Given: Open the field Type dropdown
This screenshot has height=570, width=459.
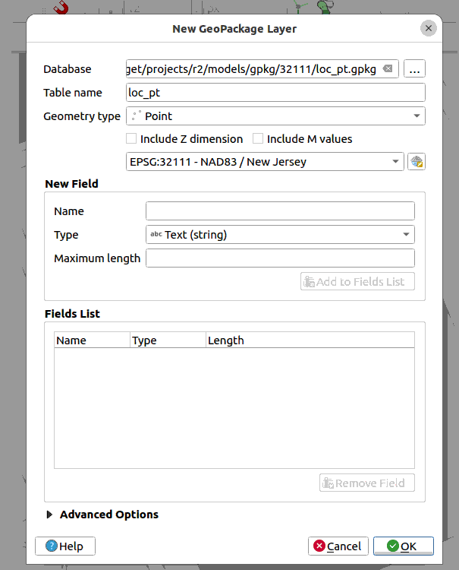Looking at the screenshot, I should pos(280,235).
